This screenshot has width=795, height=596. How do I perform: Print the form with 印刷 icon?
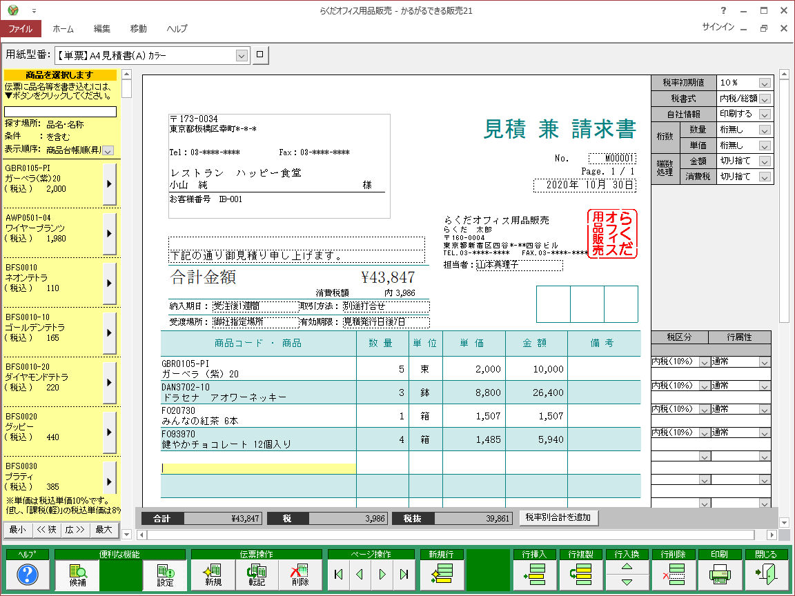click(x=720, y=575)
